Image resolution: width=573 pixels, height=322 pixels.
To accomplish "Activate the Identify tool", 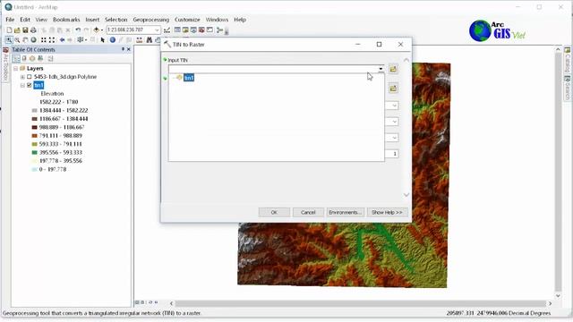I will (x=113, y=39).
